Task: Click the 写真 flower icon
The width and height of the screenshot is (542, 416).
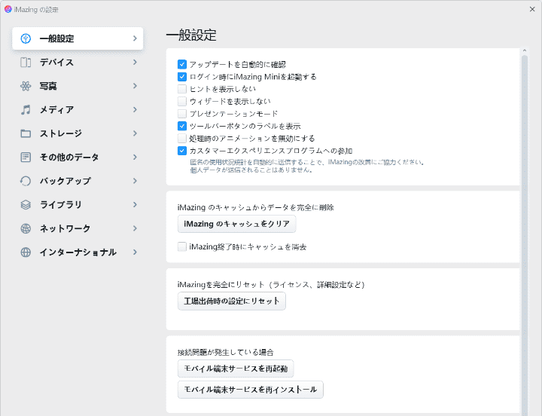Action: [26, 86]
